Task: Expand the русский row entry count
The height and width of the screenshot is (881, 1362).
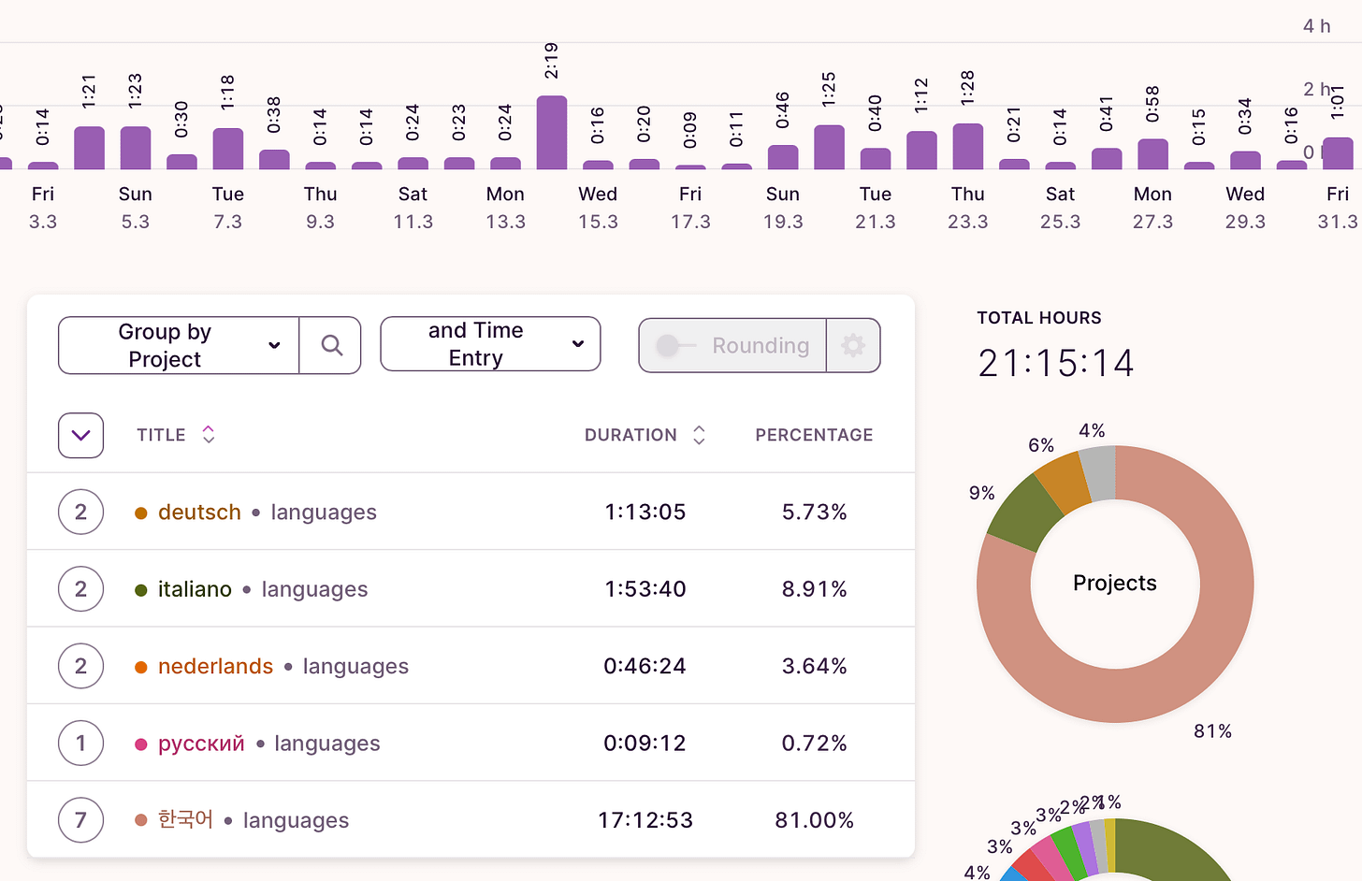Action: point(80,744)
